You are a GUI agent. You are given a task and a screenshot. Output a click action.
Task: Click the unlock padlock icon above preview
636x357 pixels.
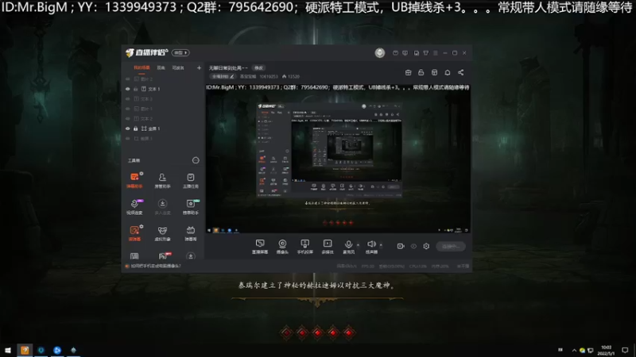click(x=421, y=72)
